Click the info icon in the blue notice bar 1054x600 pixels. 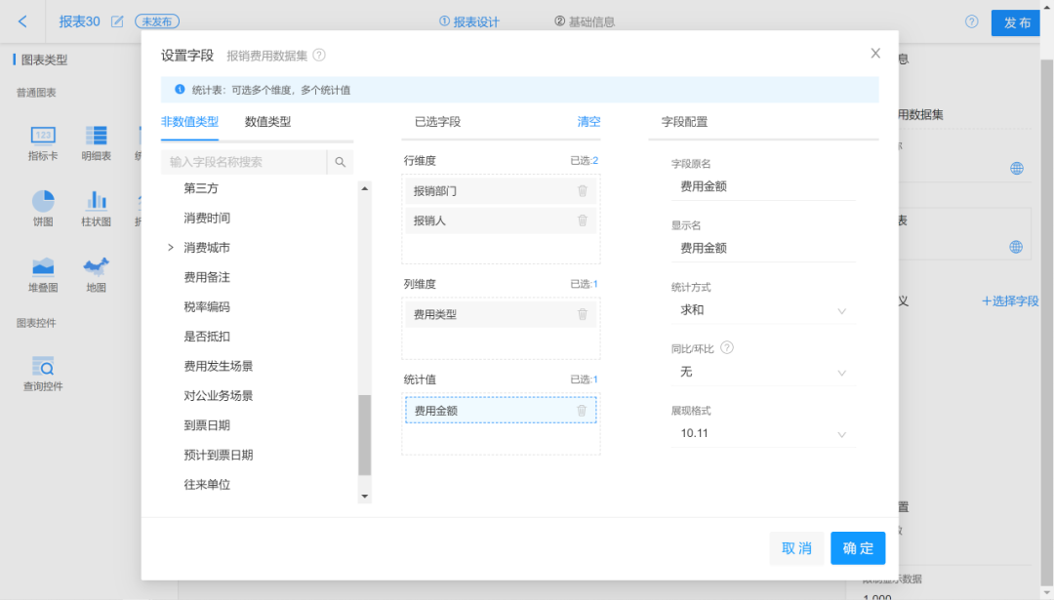(180, 90)
